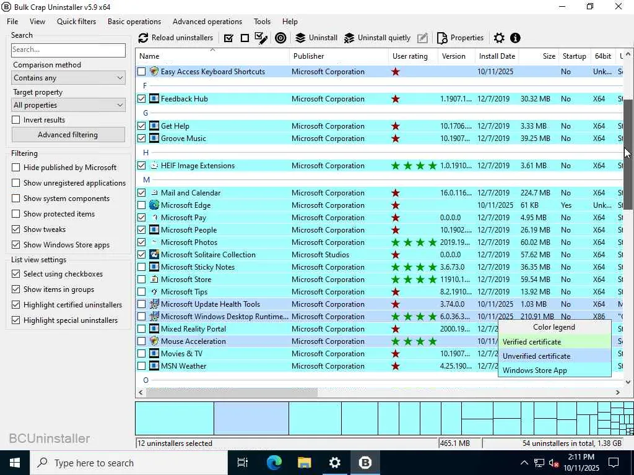Click Unverified certificate legend swatch

pyautogui.click(x=554, y=356)
